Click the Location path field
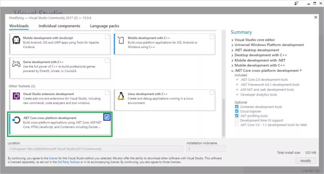Image resolution: width=324 pixels, height=174 pixels. point(95,149)
